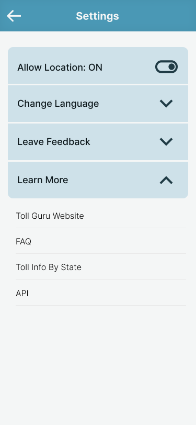The width and height of the screenshot is (196, 425).
Task: Go back using the header arrow
Action: point(14,16)
